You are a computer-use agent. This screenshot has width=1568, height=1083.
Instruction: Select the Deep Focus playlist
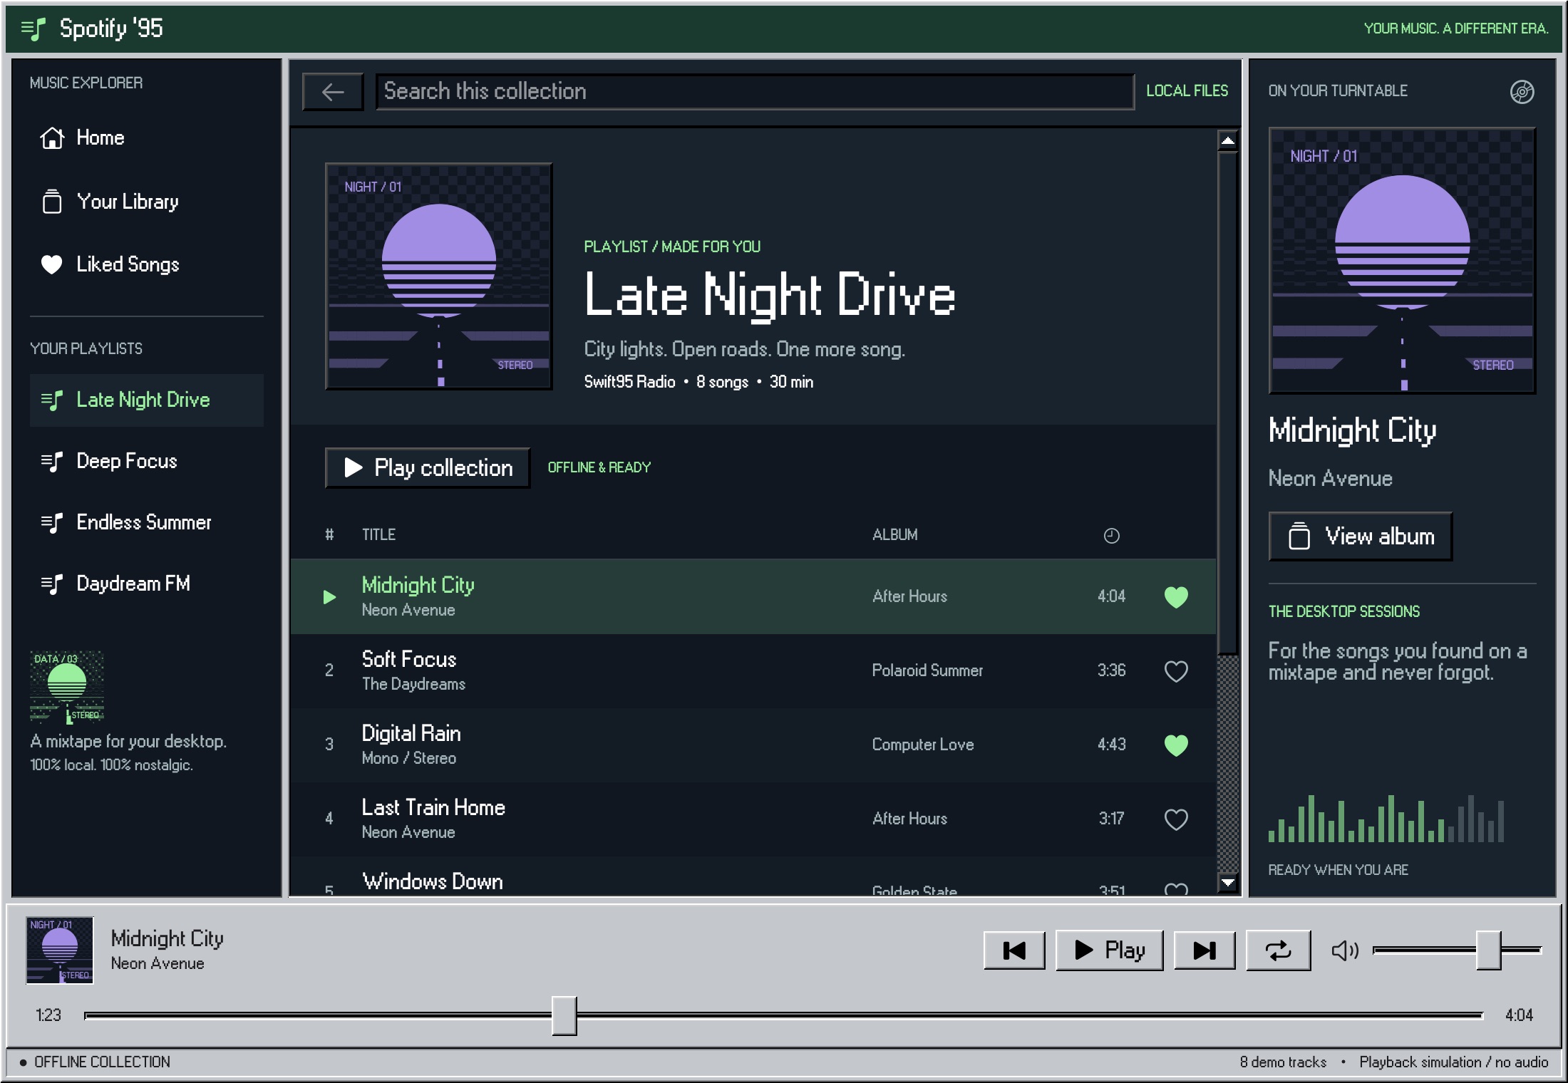[147, 461]
